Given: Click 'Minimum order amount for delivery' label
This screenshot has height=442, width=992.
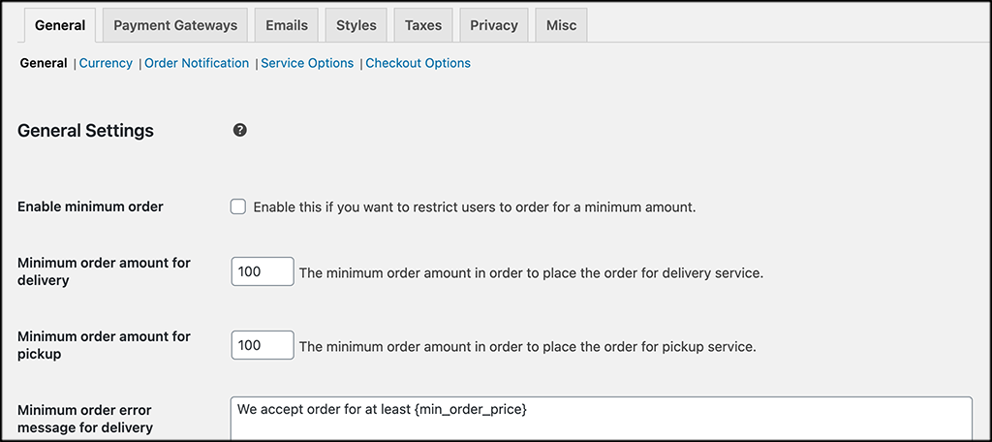Looking at the screenshot, I should point(104,271).
